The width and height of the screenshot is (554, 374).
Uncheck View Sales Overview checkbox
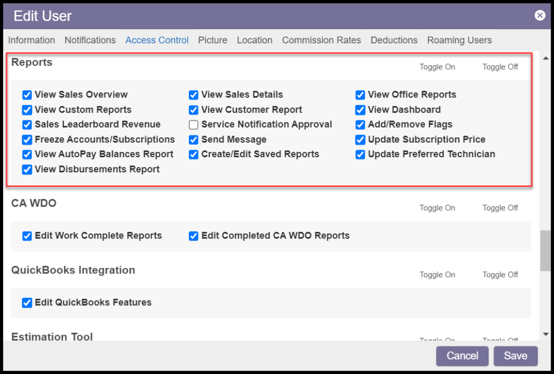(27, 95)
